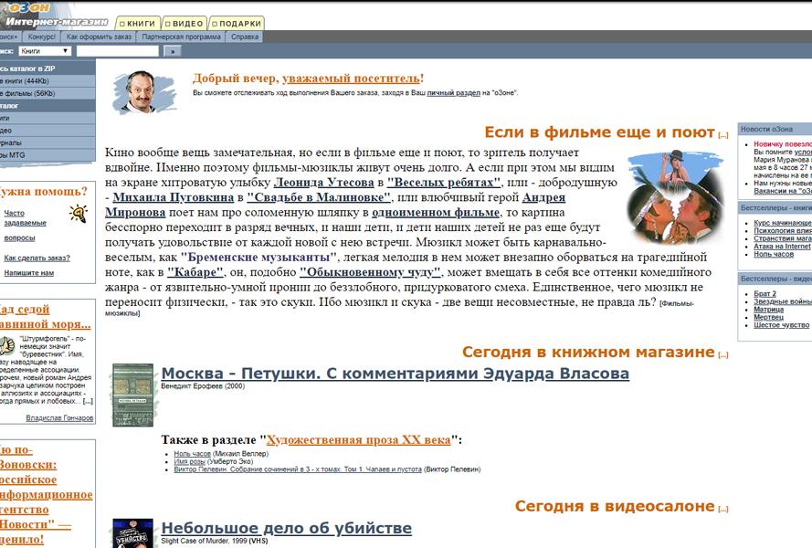Open the одноименном фильме link
This screenshot has height=548, width=812.
[x=436, y=213]
